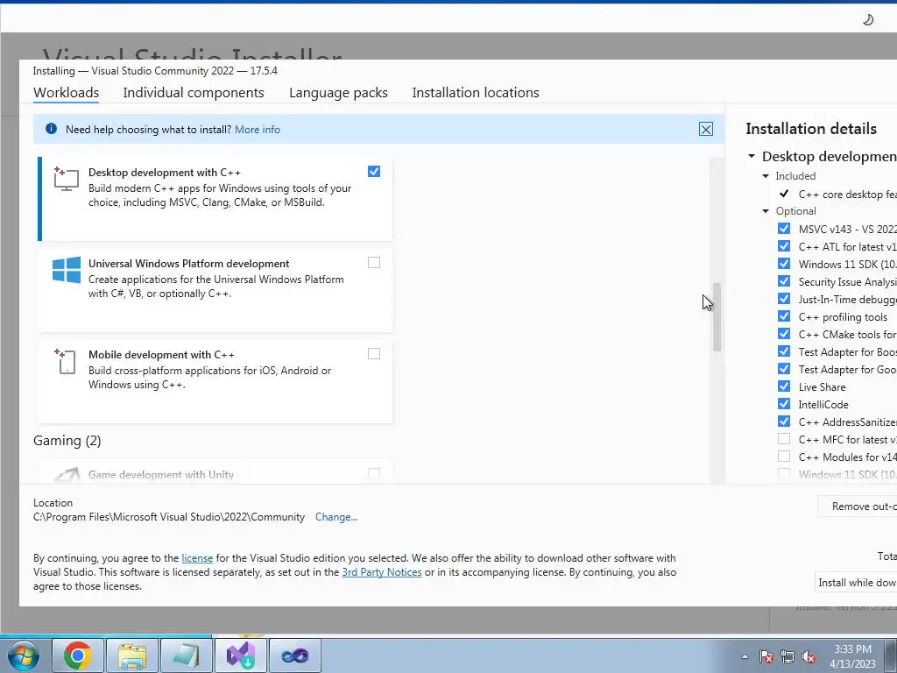
Task: Uncheck Live Share component
Action: (784, 386)
